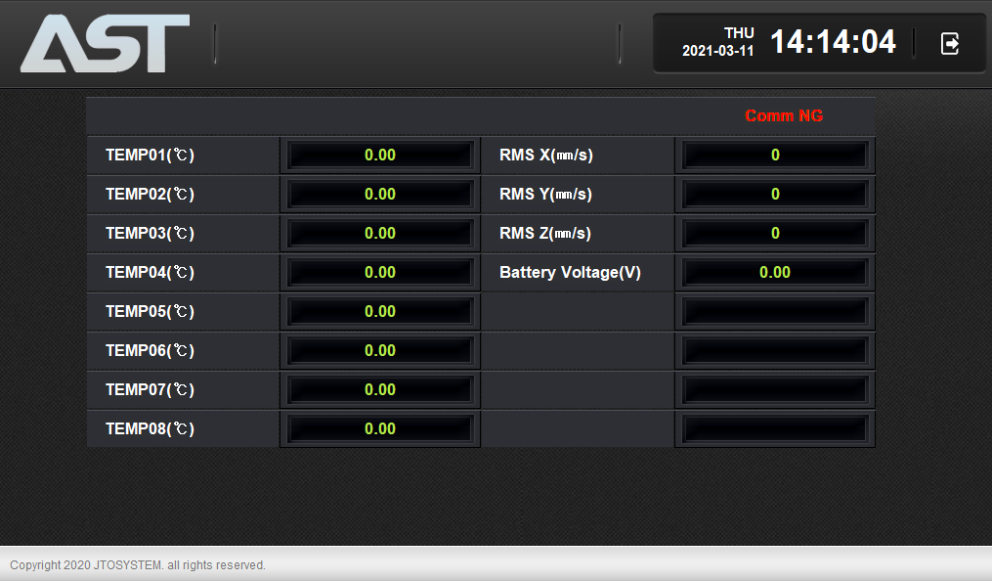This screenshot has width=992, height=581.
Task: Select the TEMP05 value display
Action: pos(380,312)
